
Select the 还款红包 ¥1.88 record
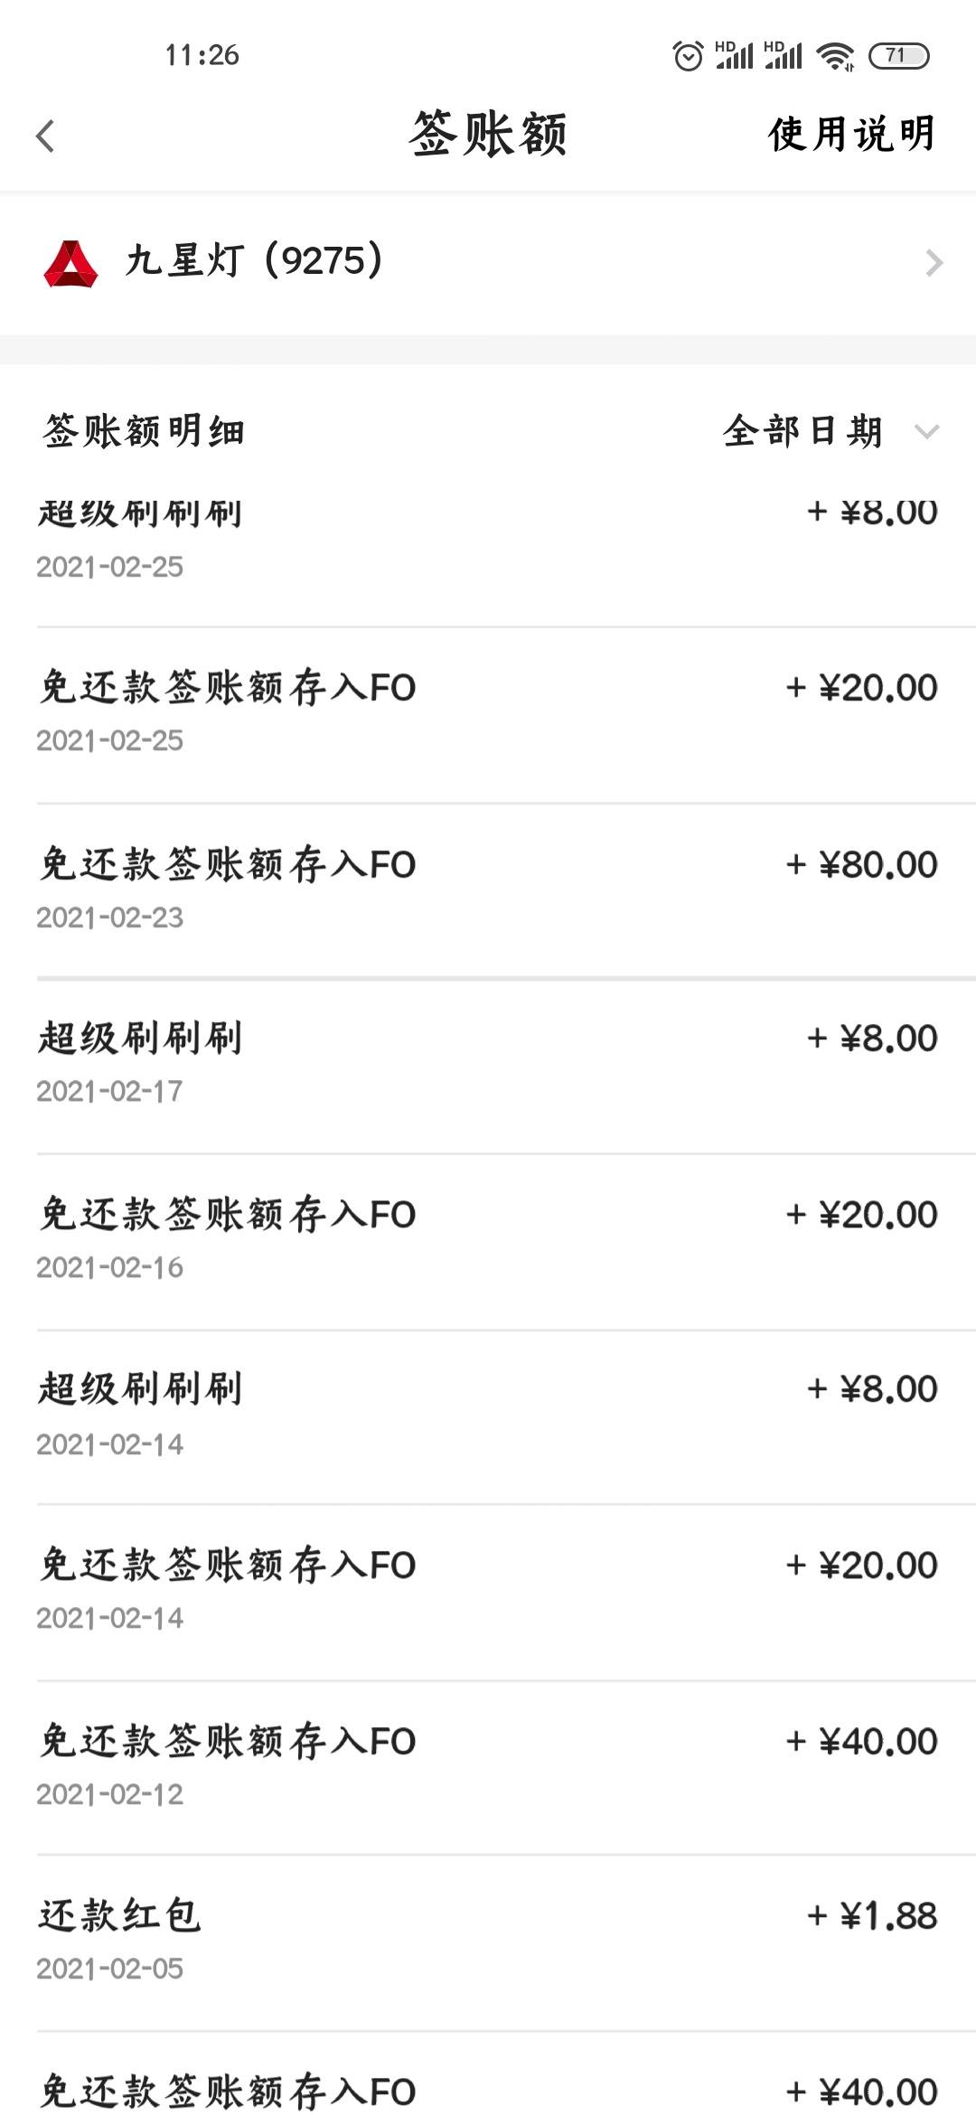click(x=488, y=1942)
